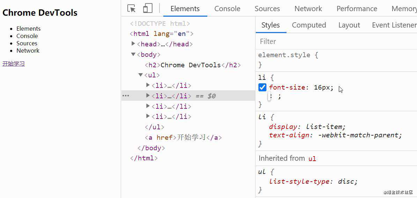Select the closing </html> tag row
This screenshot has width=417, height=198.
tap(144, 158)
